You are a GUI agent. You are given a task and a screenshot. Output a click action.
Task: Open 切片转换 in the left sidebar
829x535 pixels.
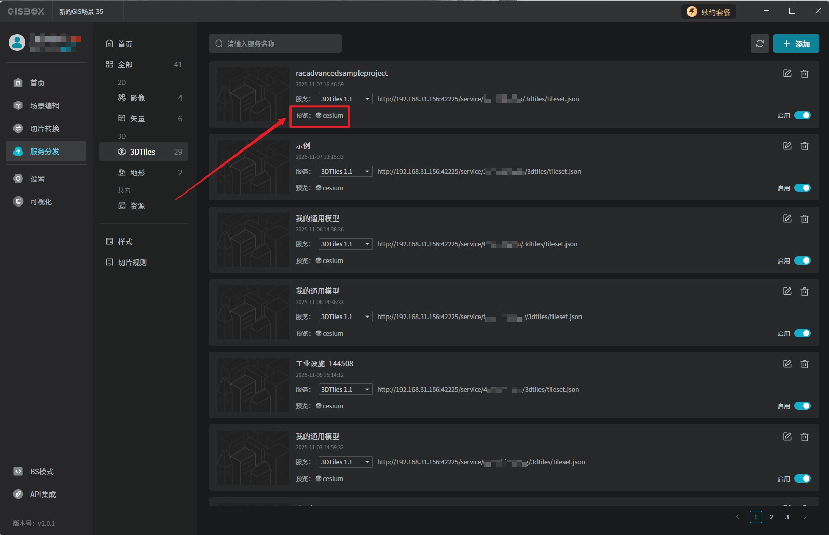[45, 128]
